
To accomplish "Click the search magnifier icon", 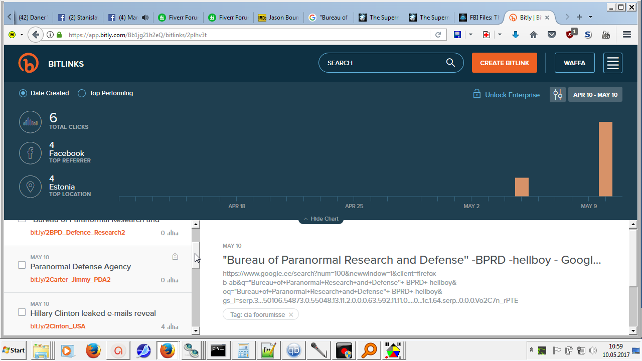I will 450,63.
